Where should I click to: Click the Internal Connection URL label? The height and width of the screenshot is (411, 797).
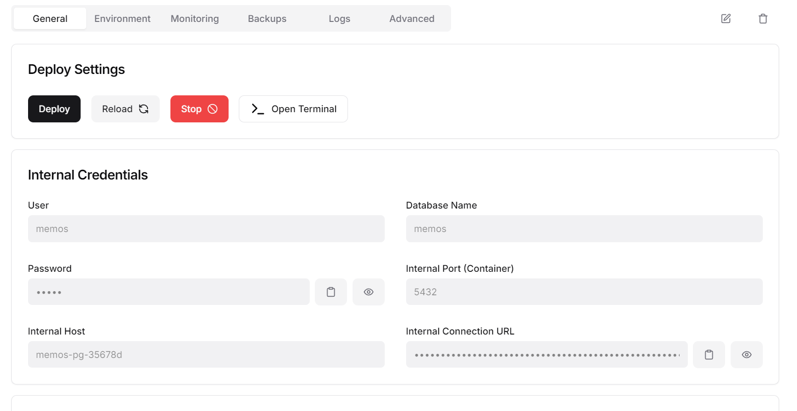coord(460,331)
